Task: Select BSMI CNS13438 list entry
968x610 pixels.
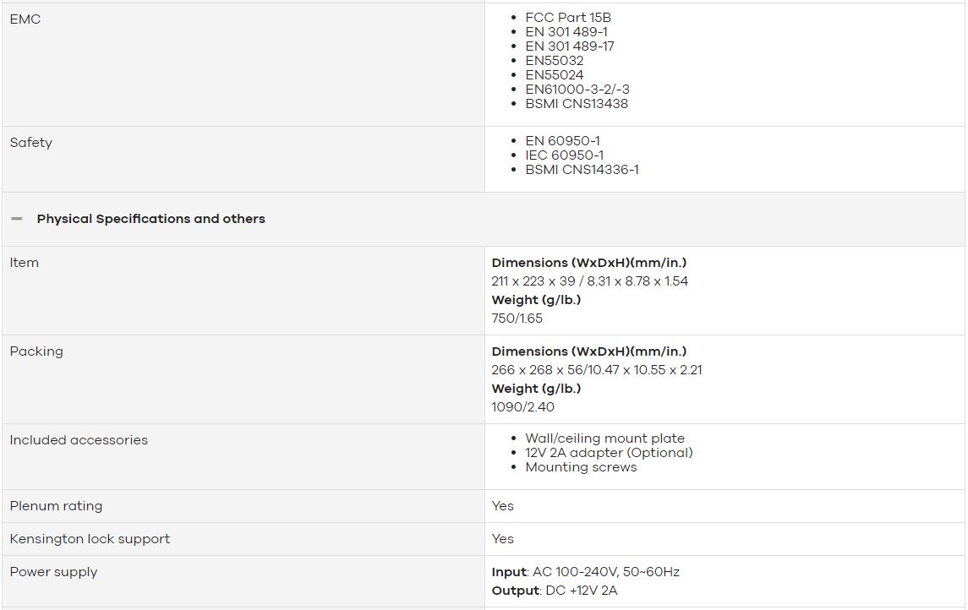Action: click(x=577, y=104)
